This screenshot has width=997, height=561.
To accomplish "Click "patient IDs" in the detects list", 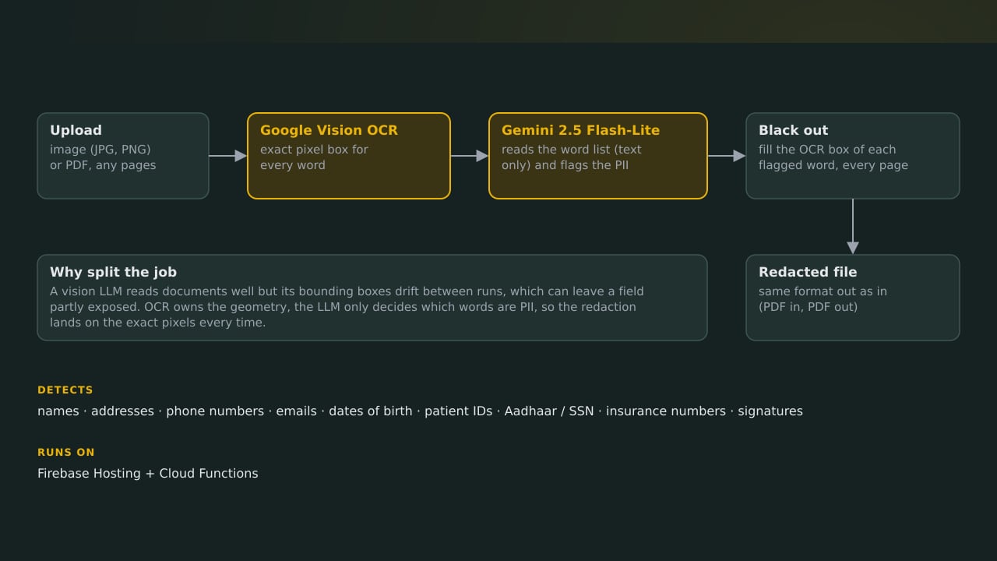I will [458, 411].
